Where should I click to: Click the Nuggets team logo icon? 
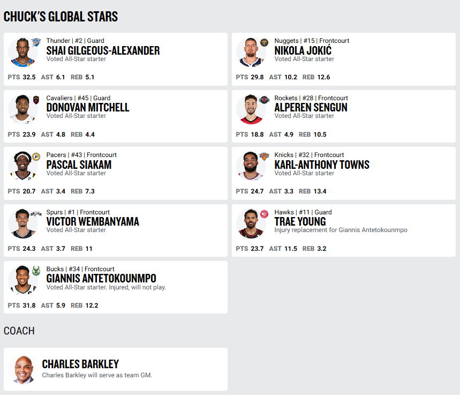coord(264,42)
